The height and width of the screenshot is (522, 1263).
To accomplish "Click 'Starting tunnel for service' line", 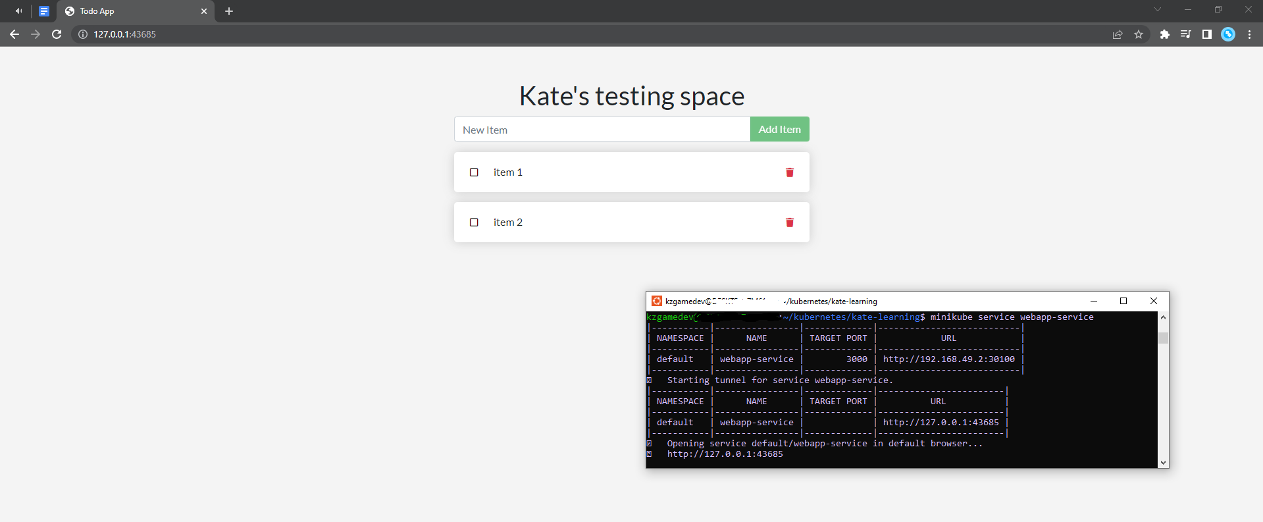I will 780,380.
